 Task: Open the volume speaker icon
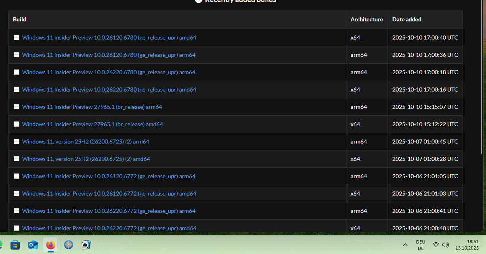pos(446,245)
